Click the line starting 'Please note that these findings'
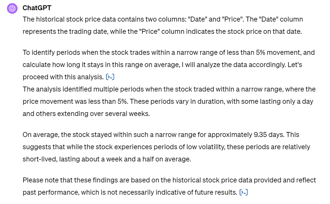330x204 pixels. pyautogui.click(x=169, y=180)
